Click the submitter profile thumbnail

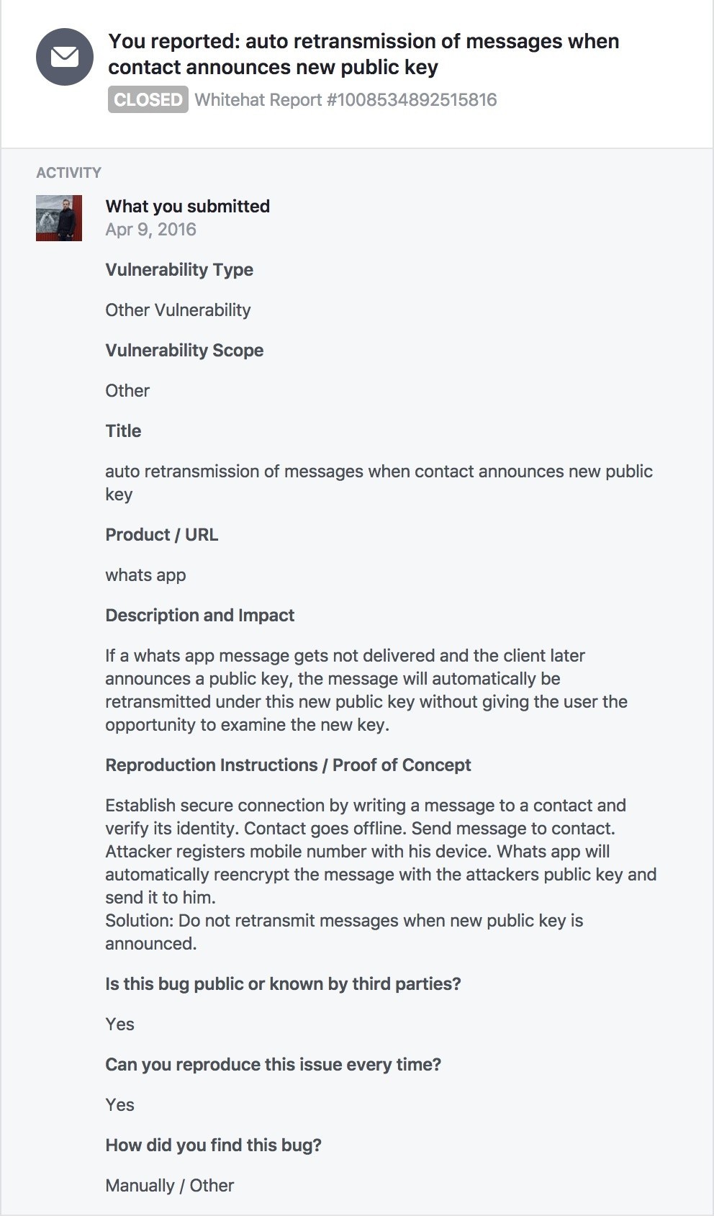(59, 218)
